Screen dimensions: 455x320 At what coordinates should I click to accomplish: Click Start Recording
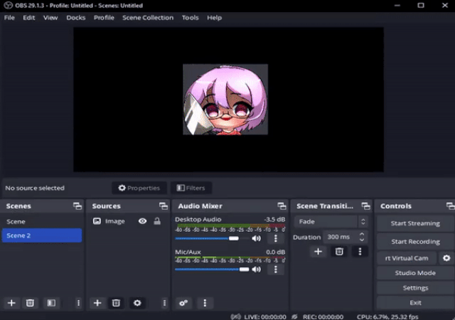[x=415, y=242]
